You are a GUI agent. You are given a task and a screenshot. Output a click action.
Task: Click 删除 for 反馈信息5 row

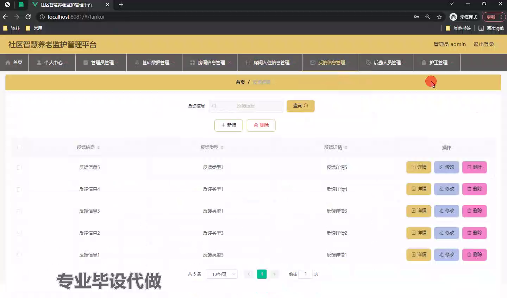click(x=474, y=167)
